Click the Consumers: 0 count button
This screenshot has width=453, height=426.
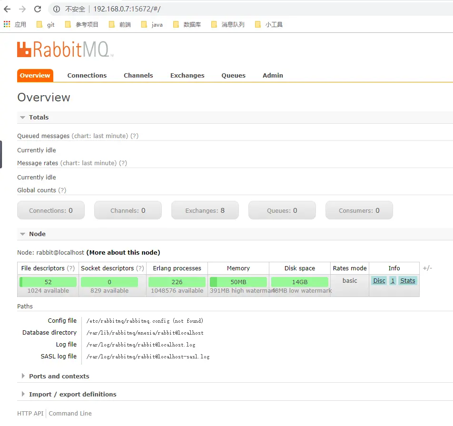(x=359, y=210)
